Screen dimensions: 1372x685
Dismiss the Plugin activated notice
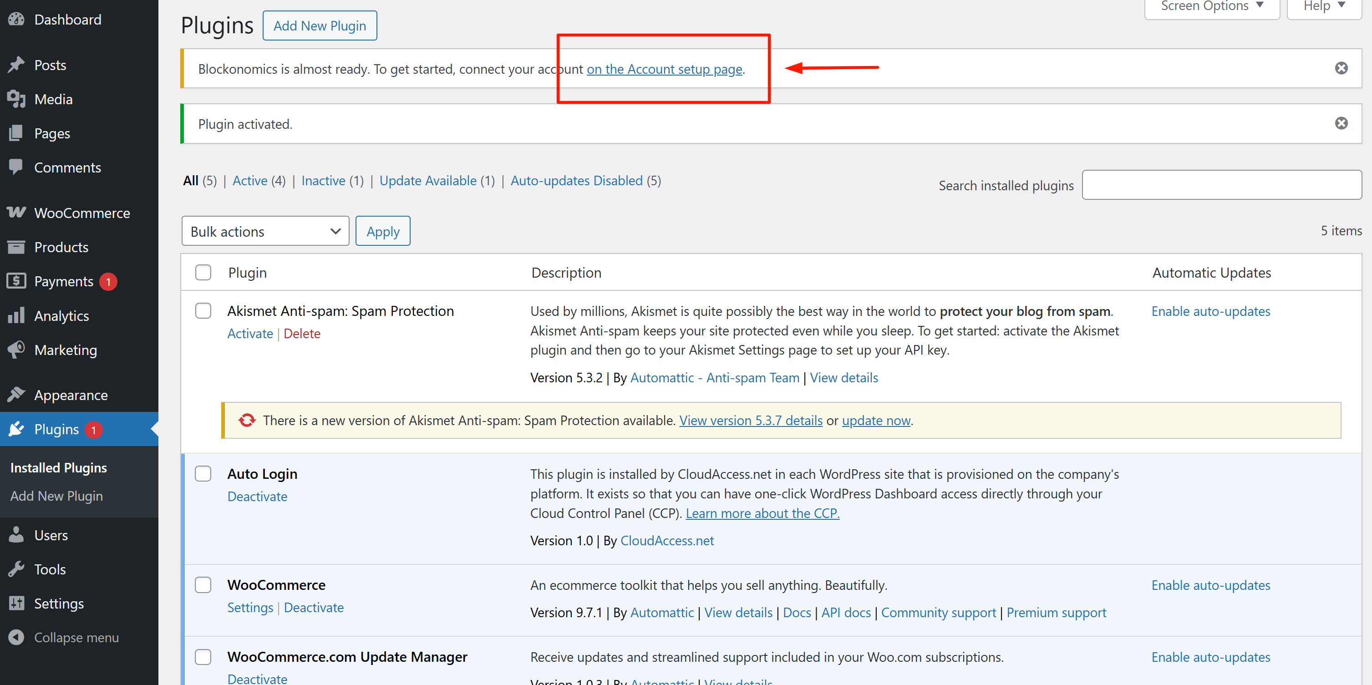(x=1341, y=124)
